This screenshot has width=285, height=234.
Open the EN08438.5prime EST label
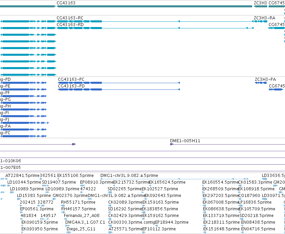(x=258, y=222)
